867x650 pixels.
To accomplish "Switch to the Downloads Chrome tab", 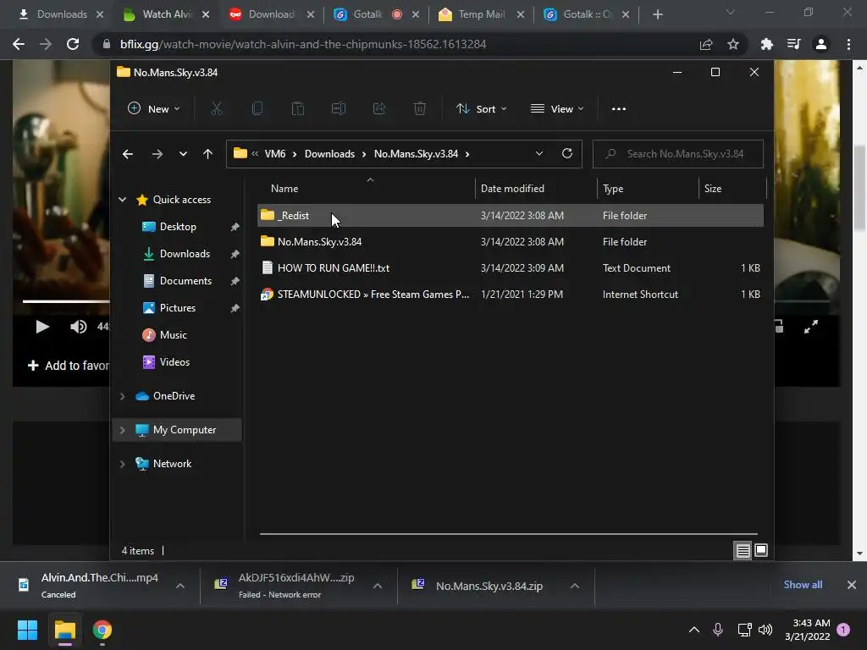I will click(x=61, y=14).
